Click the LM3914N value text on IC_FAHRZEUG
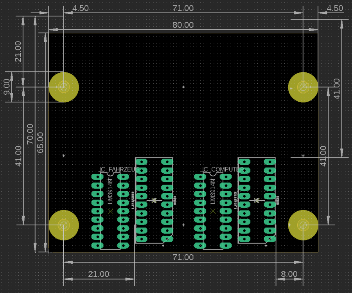This screenshot has width=352, height=293. tap(110, 191)
